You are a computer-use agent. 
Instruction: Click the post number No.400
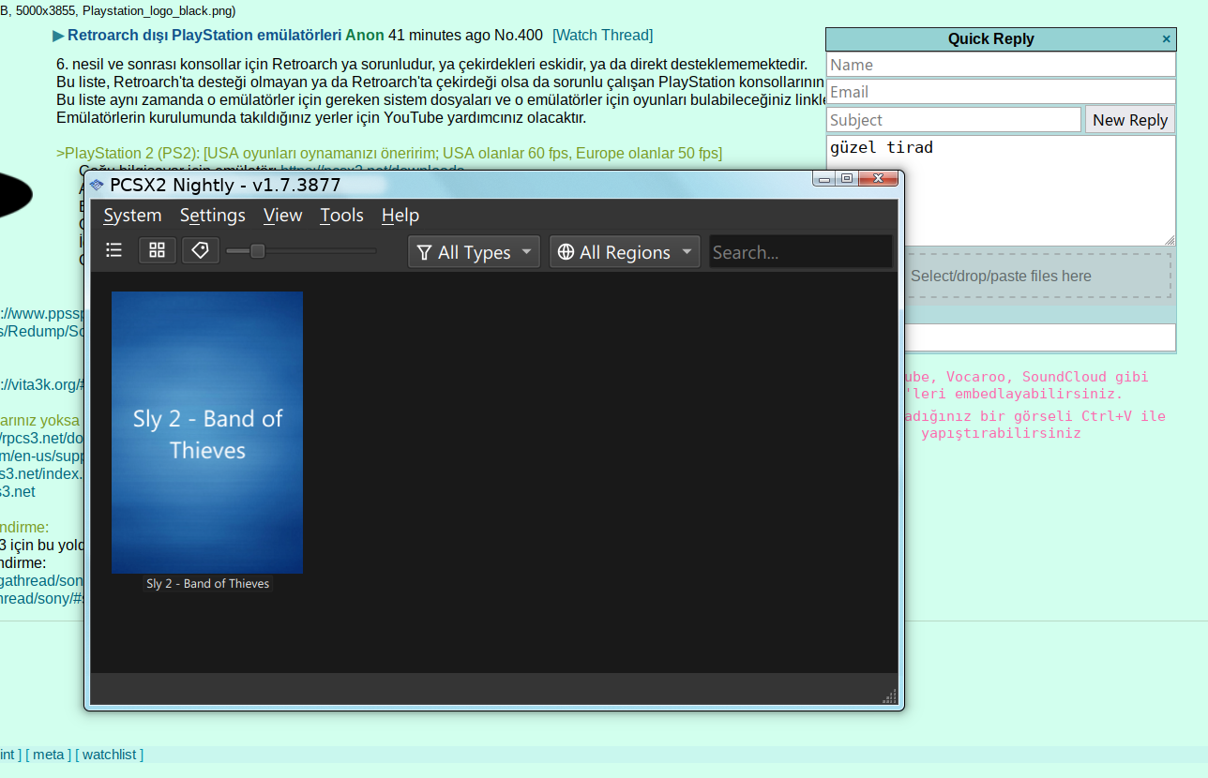click(519, 36)
